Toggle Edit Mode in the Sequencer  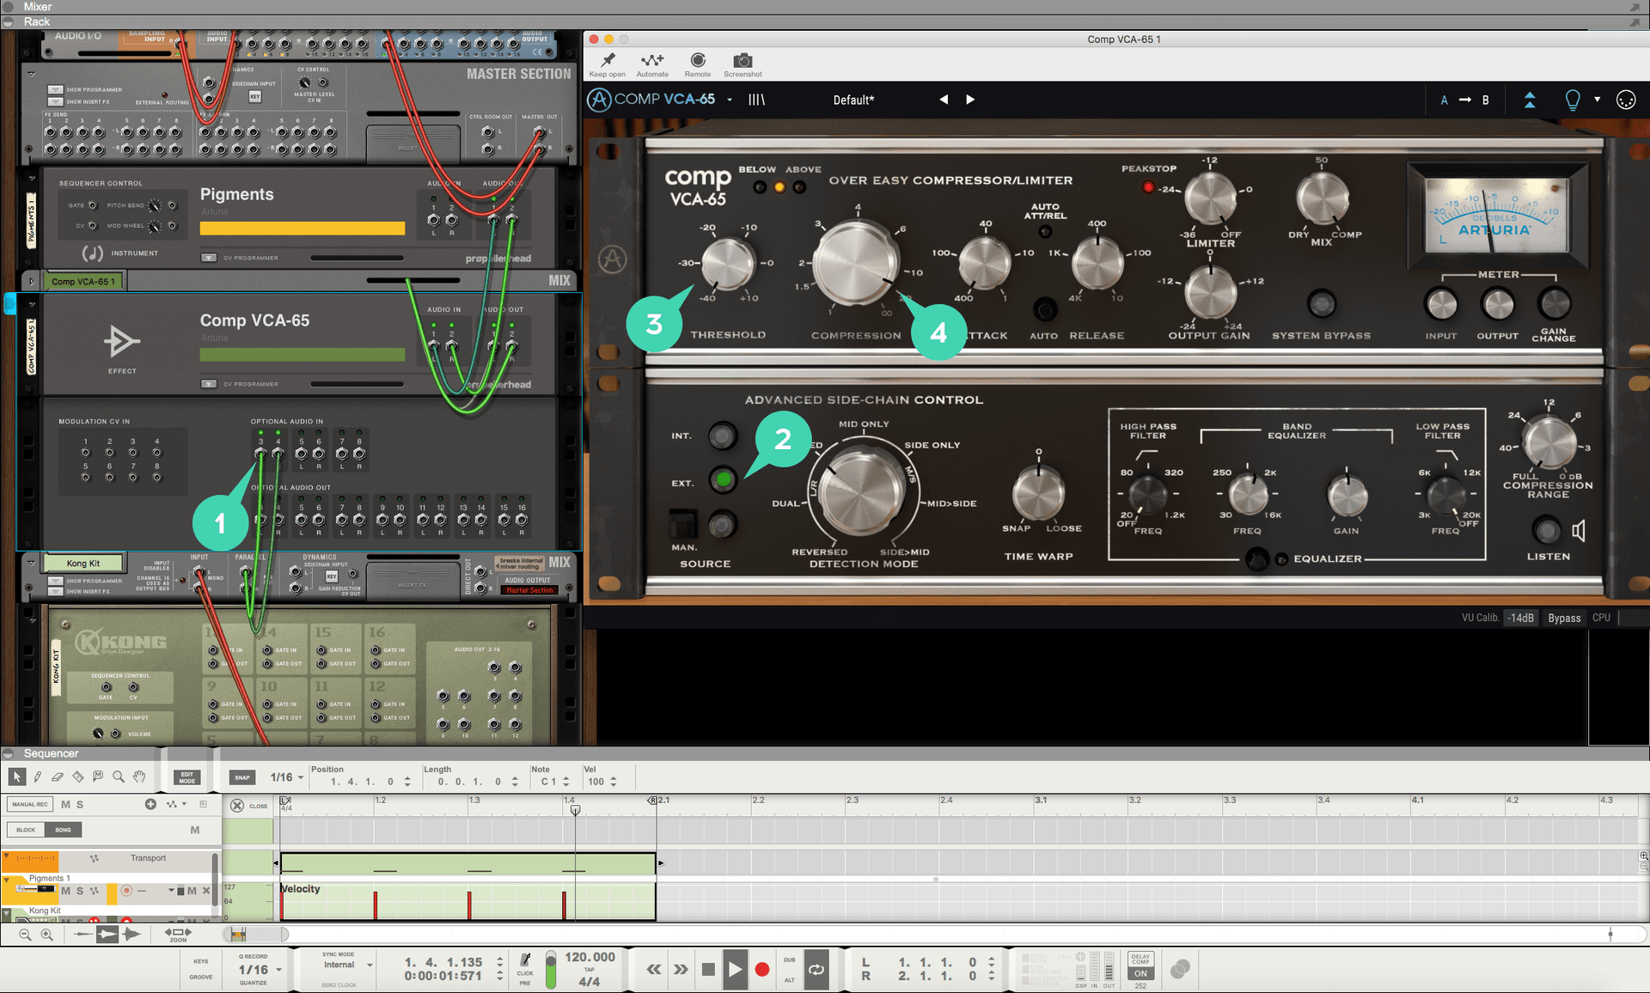point(186,777)
